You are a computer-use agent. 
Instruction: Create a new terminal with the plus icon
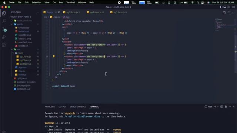pyautogui.click(x=215, y=107)
